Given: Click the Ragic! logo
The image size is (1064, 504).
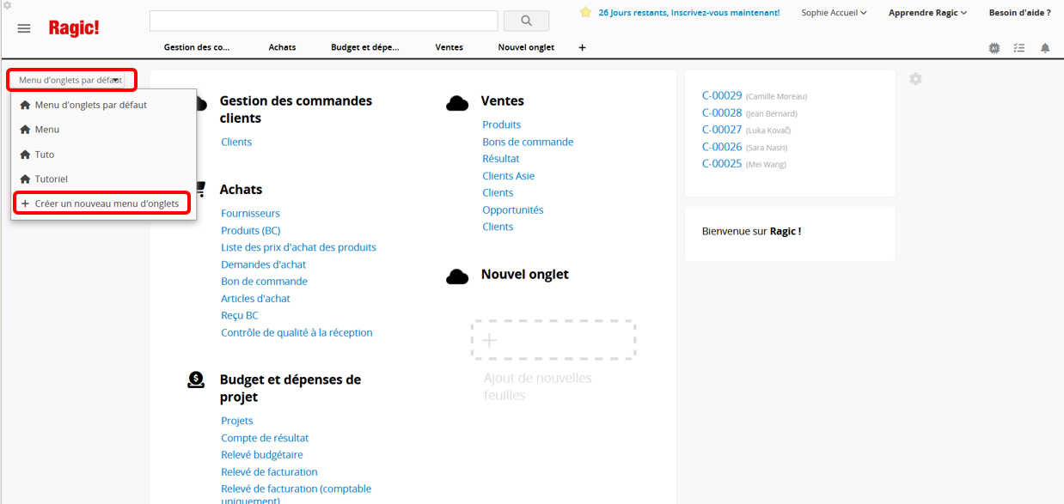Looking at the screenshot, I should [x=74, y=28].
